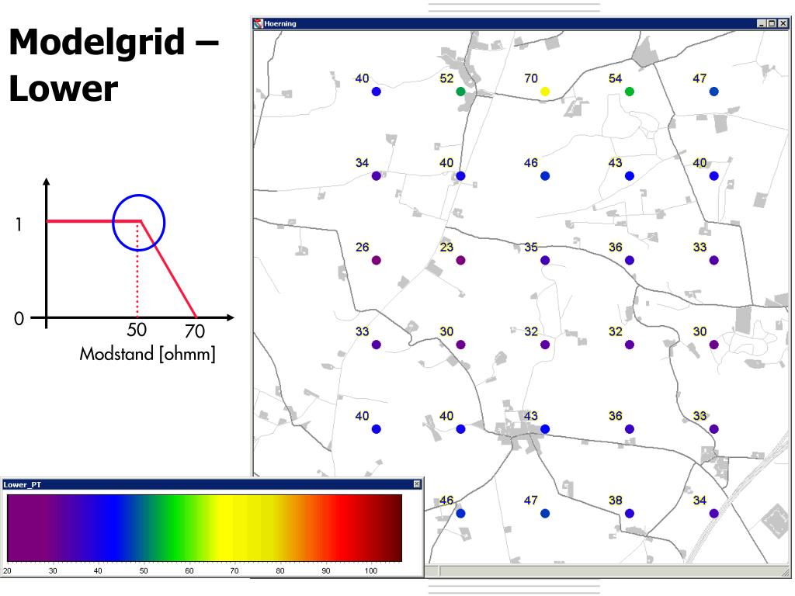795x596 pixels.
Task: Maximize the Hoerning map window
Action: (772, 23)
